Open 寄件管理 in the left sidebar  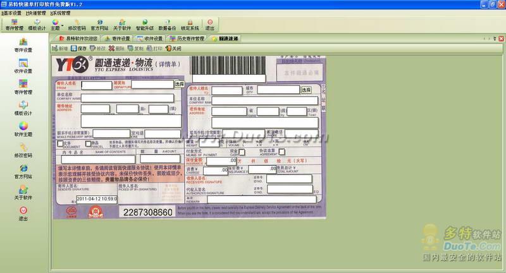coord(23,87)
